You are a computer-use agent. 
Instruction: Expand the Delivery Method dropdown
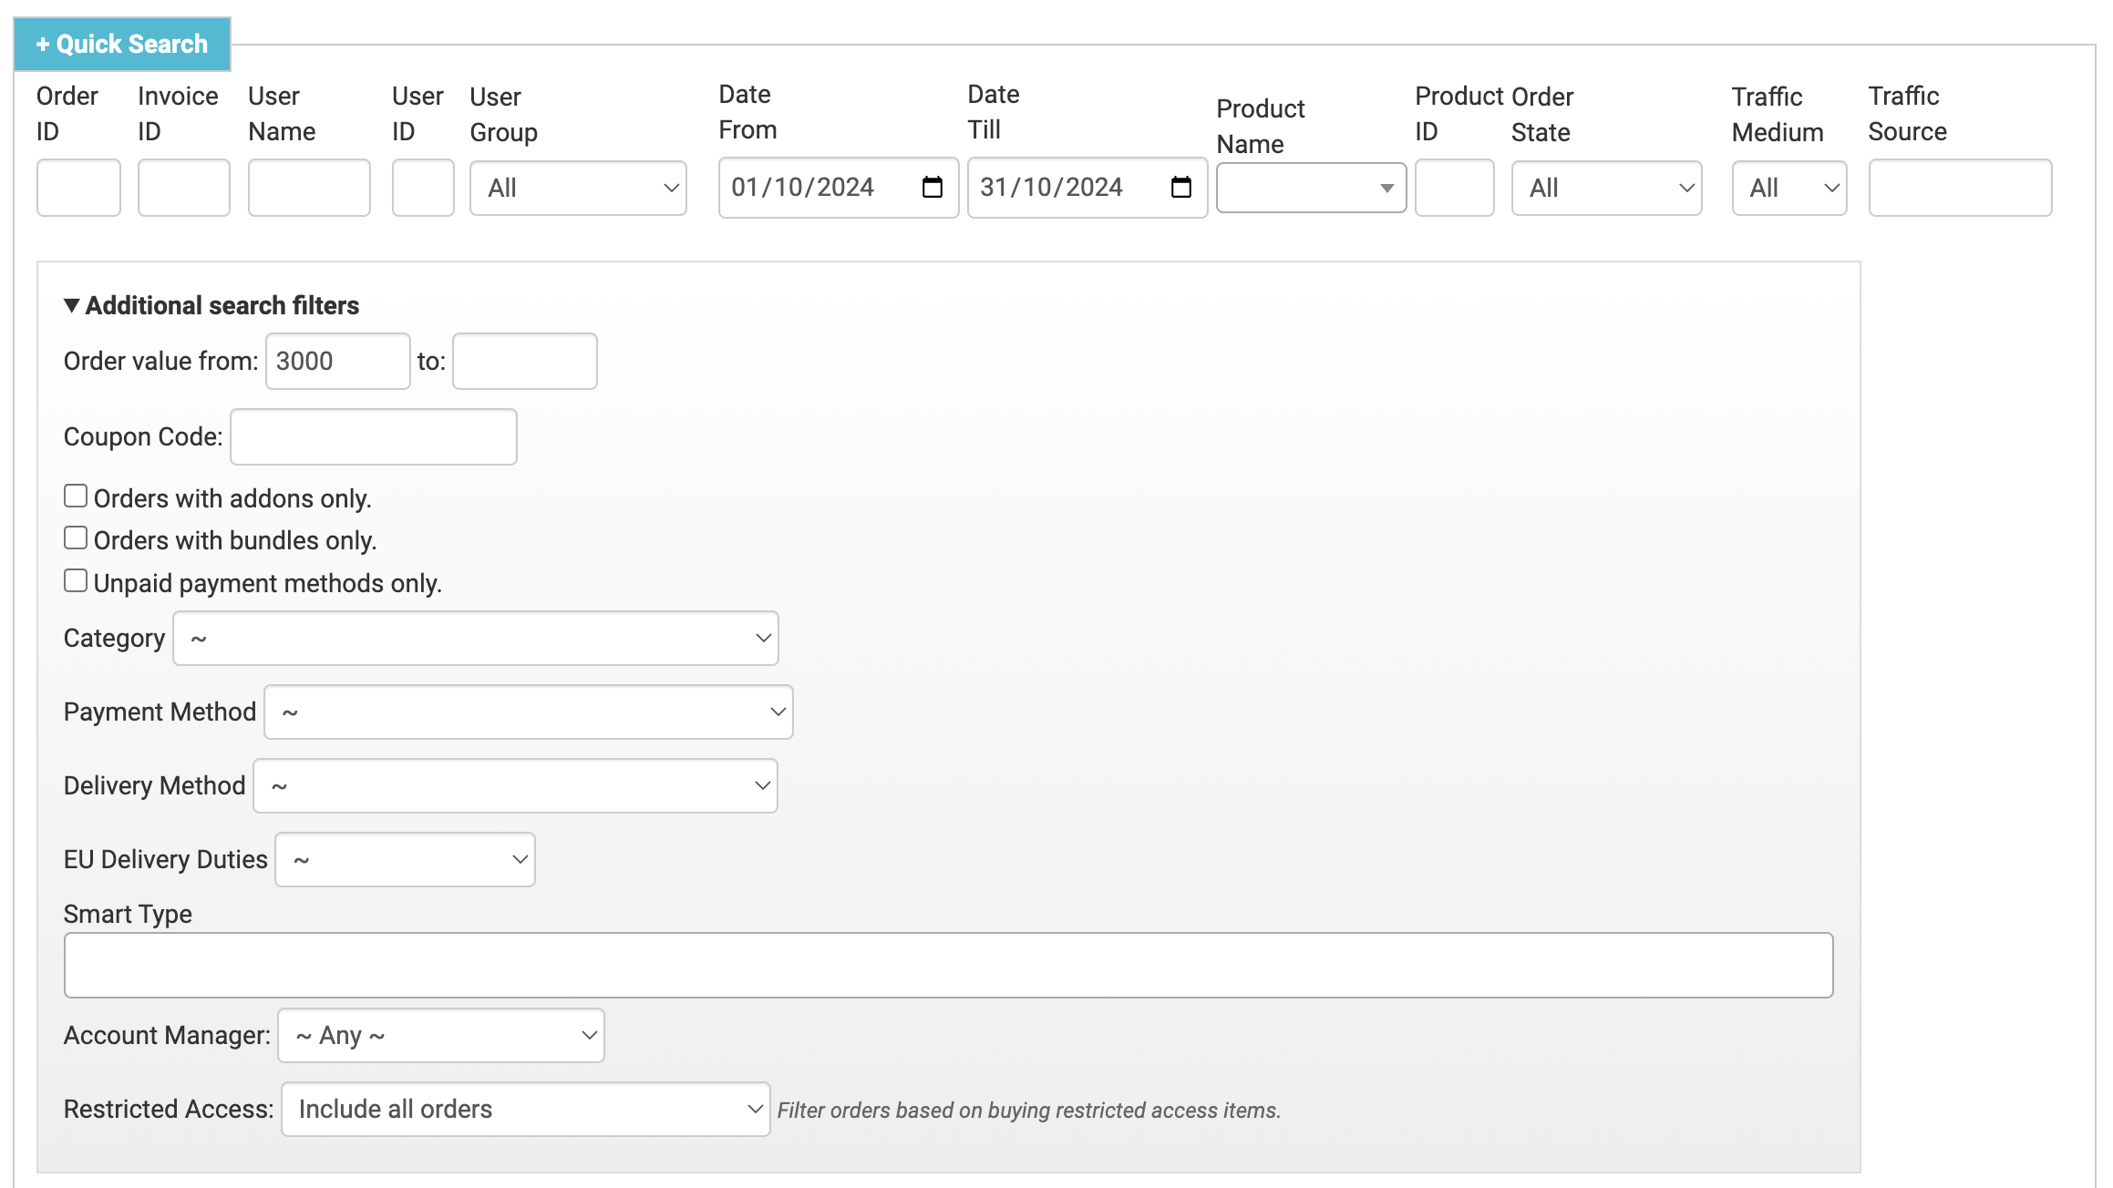(x=515, y=786)
